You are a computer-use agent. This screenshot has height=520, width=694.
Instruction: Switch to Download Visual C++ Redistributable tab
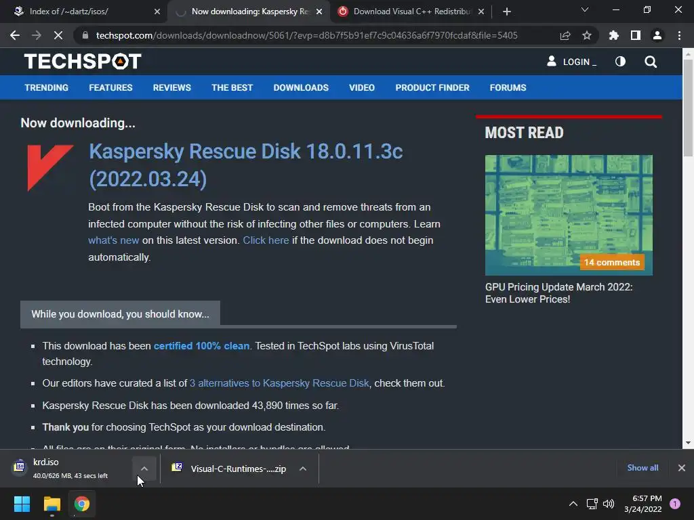click(x=412, y=12)
